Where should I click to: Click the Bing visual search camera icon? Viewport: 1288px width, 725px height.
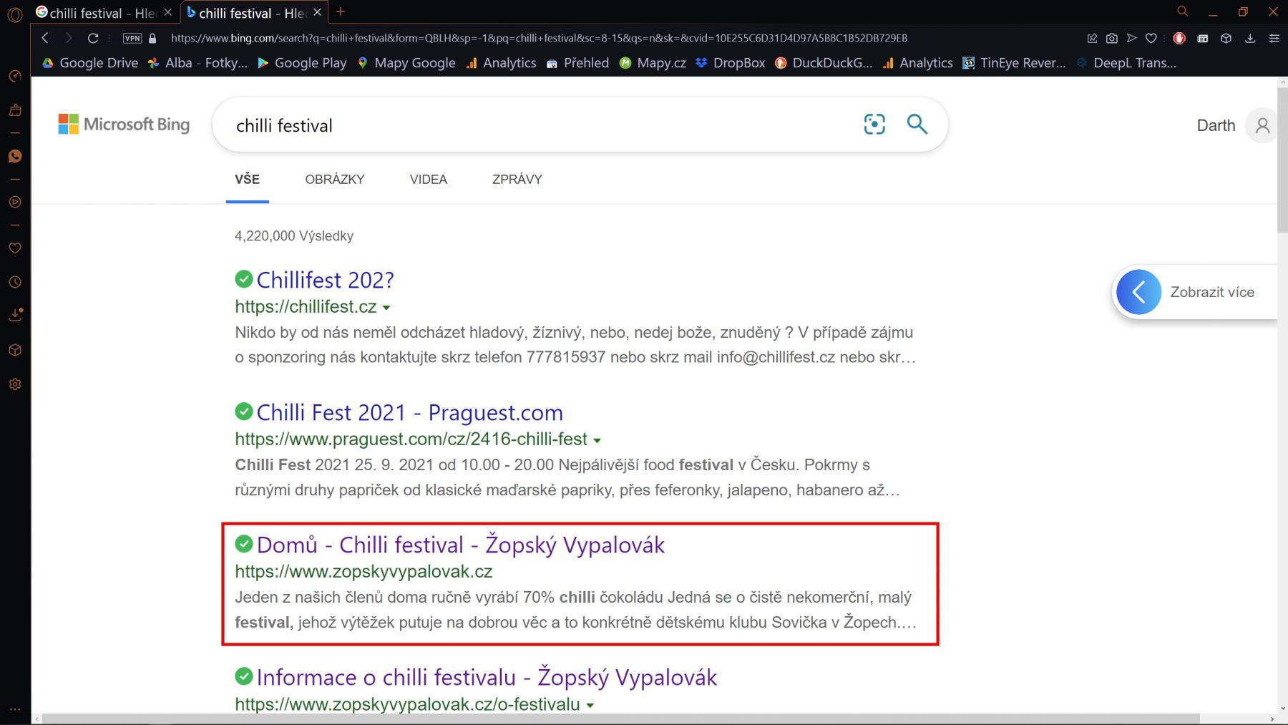coord(874,125)
